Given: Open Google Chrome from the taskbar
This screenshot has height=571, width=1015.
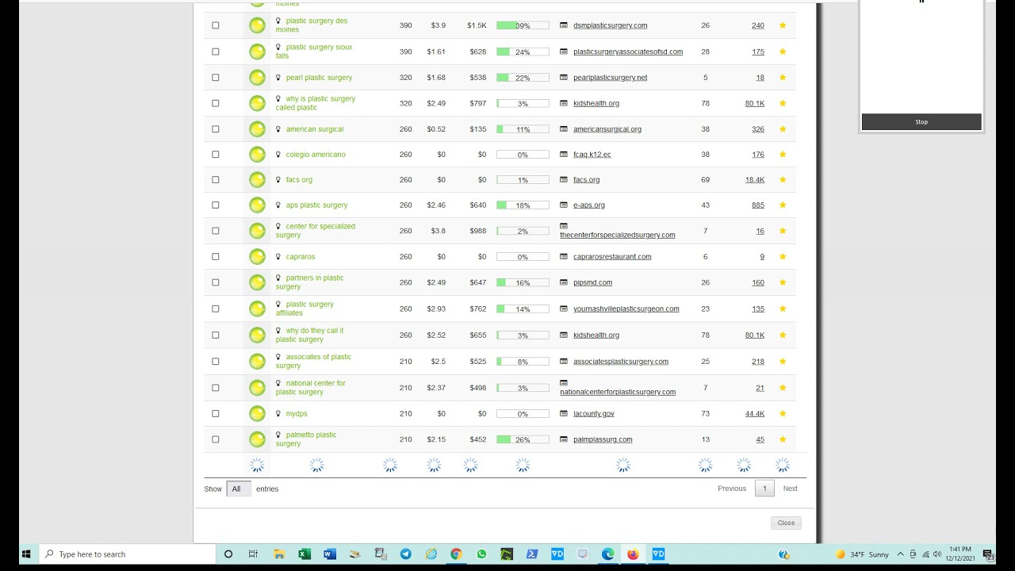Looking at the screenshot, I should tap(456, 554).
